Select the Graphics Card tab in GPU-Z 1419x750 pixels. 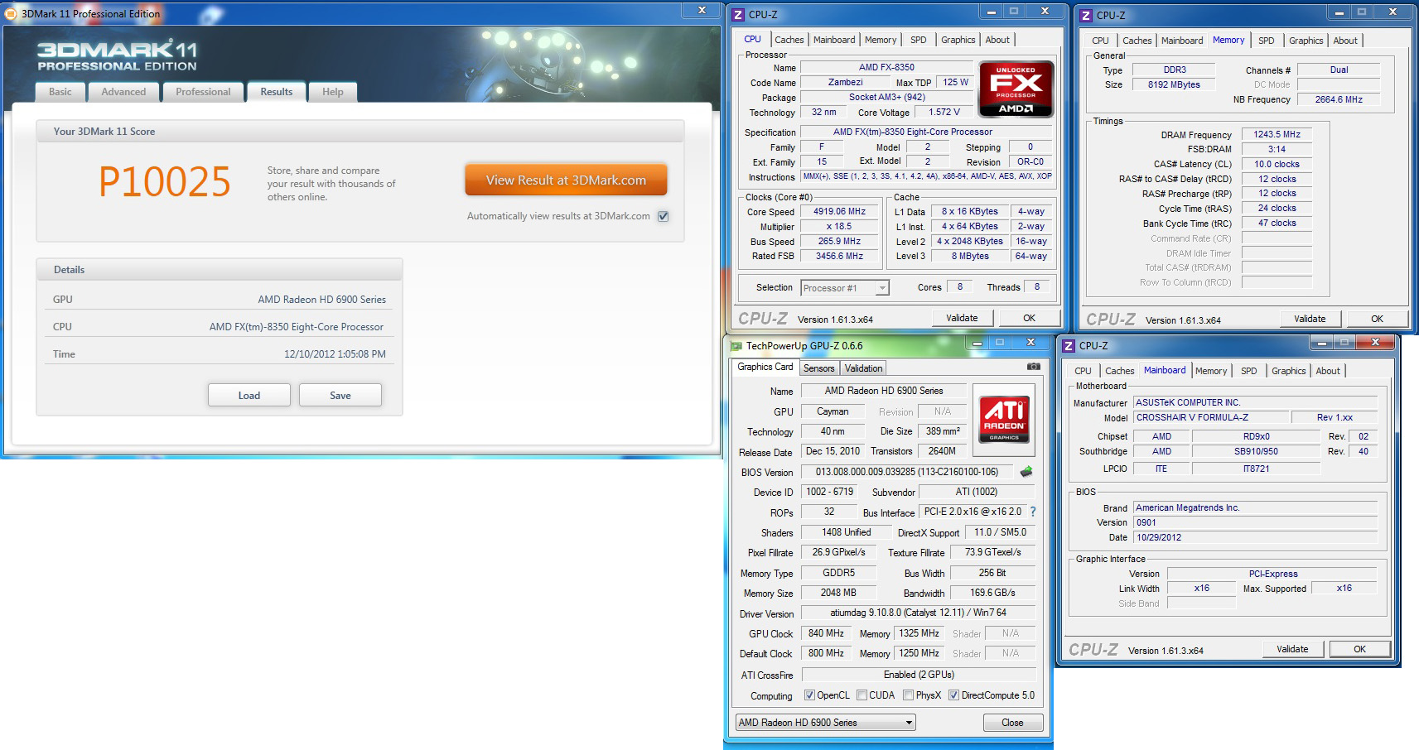click(765, 367)
